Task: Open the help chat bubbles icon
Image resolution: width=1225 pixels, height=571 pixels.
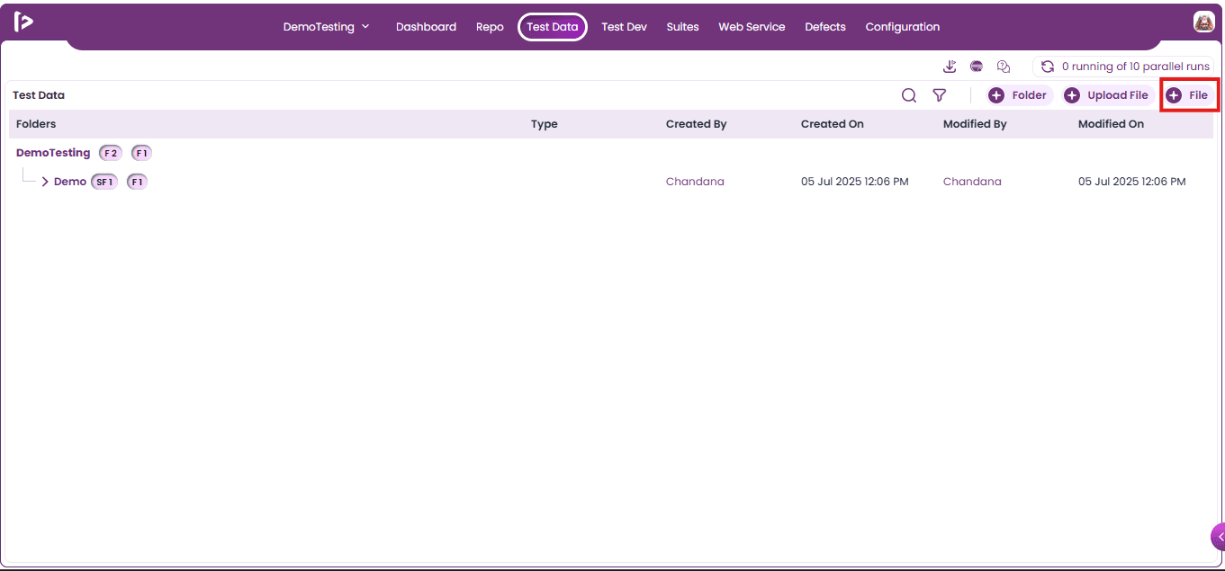Action: pyautogui.click(x=1004, y=67)
